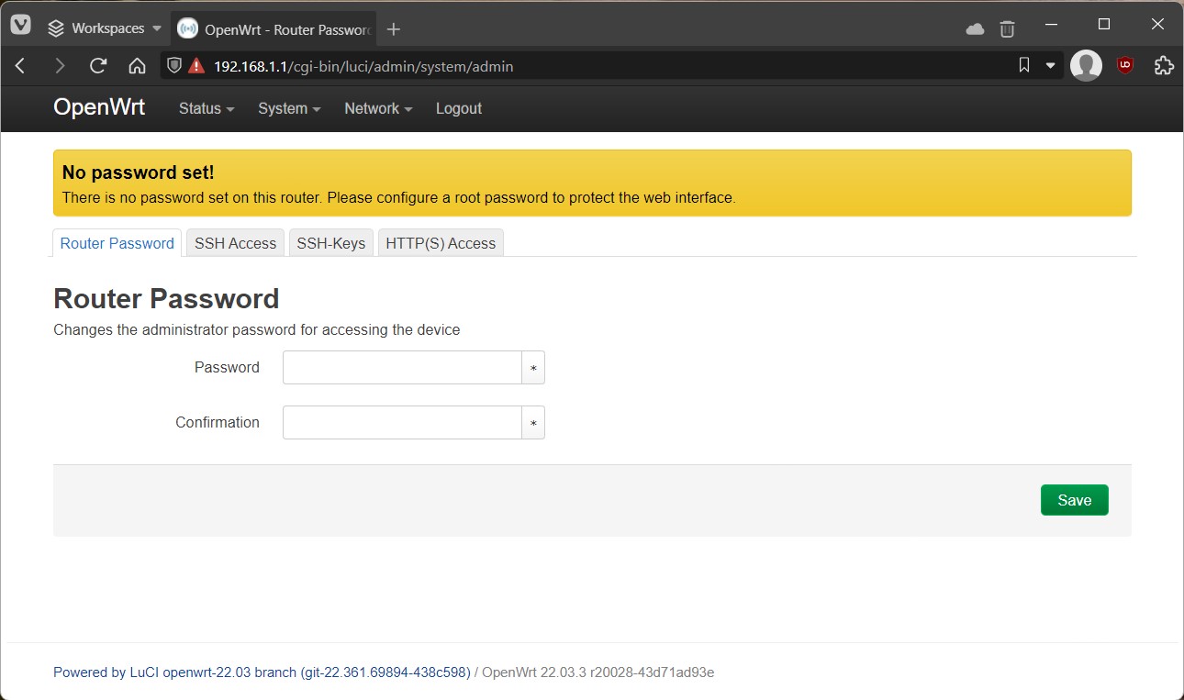The image size is (1184, 700).
Task: Switch to the Router Password tab
Action: coord(117,243)
